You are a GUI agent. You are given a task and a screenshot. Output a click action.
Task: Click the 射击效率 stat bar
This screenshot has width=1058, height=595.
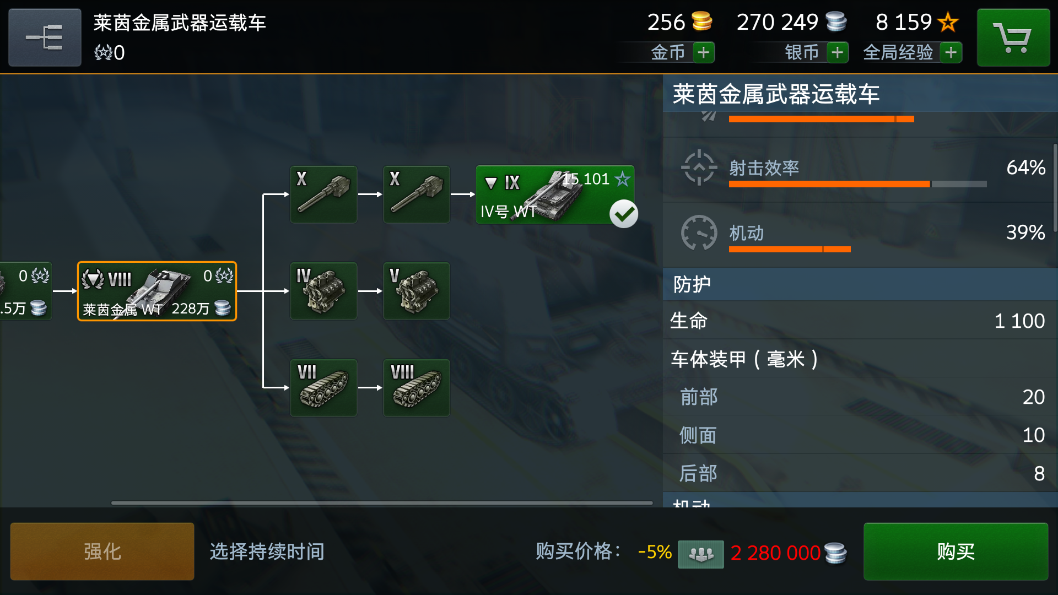857,184
